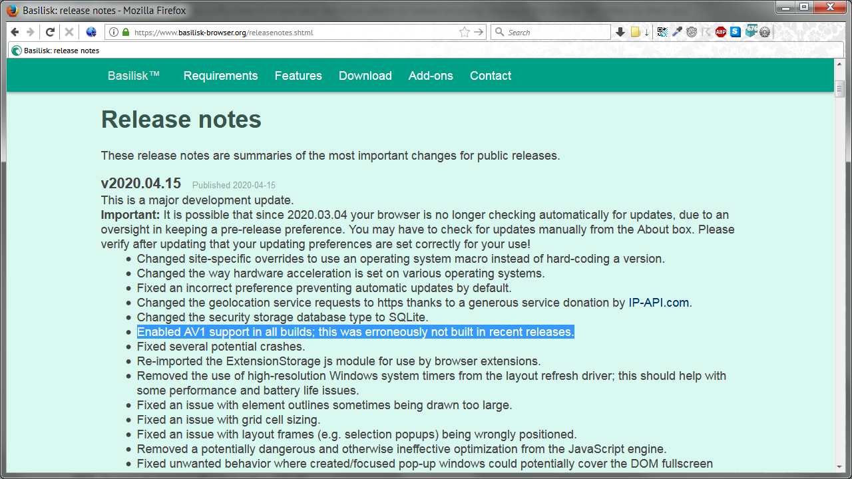852x479 pixels.
Task: Click the 'Published 2020-04-15' date text
Action: pyautogui.click(x=234, y=186)
